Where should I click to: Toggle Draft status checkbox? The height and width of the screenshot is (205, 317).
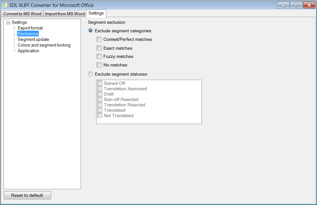tap(100, 94)
